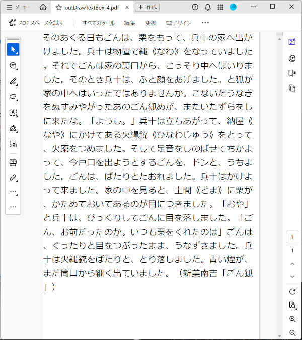Zoom out with magnifier minus
302x340 pixels.
[x=292, y=332]
